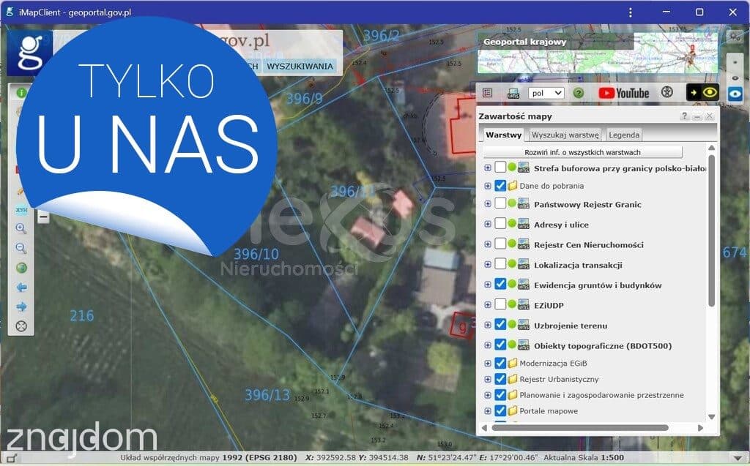This screenshot has height=466, width=750.
Task: Expand Lokalizacja transakcji node
Action: click(487, 264)
